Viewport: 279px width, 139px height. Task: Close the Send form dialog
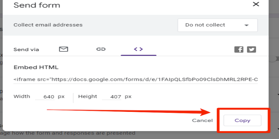point(256,4)
